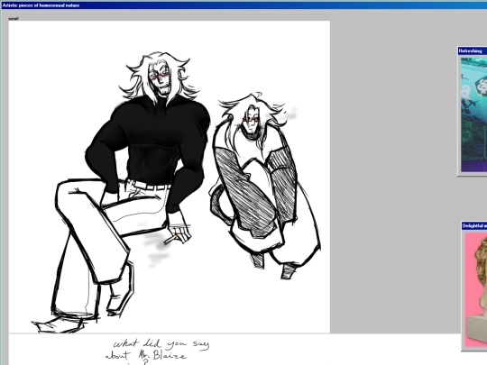Click the 'new!' label above the drawing
Screen dimensions: 487x365
[x=14, y=19]
